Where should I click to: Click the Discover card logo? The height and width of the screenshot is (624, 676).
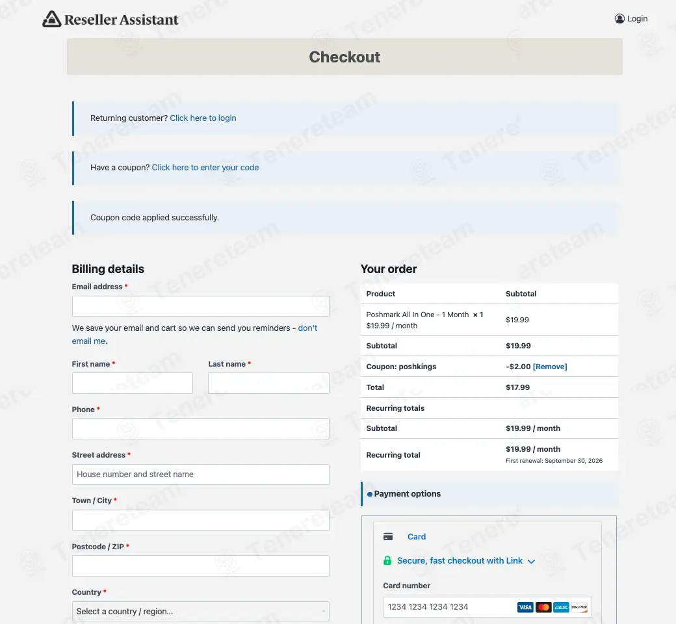(579, 607)
